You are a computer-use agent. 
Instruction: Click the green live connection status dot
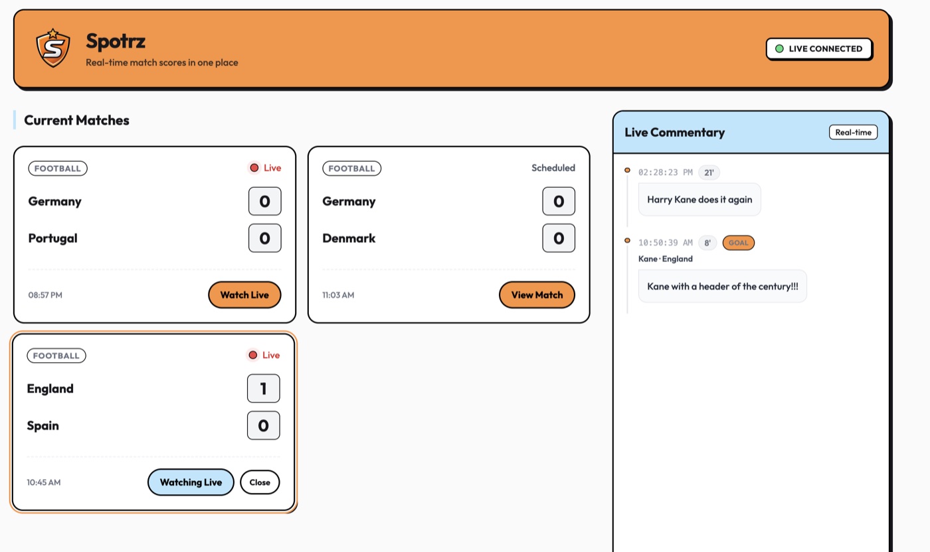779,49
